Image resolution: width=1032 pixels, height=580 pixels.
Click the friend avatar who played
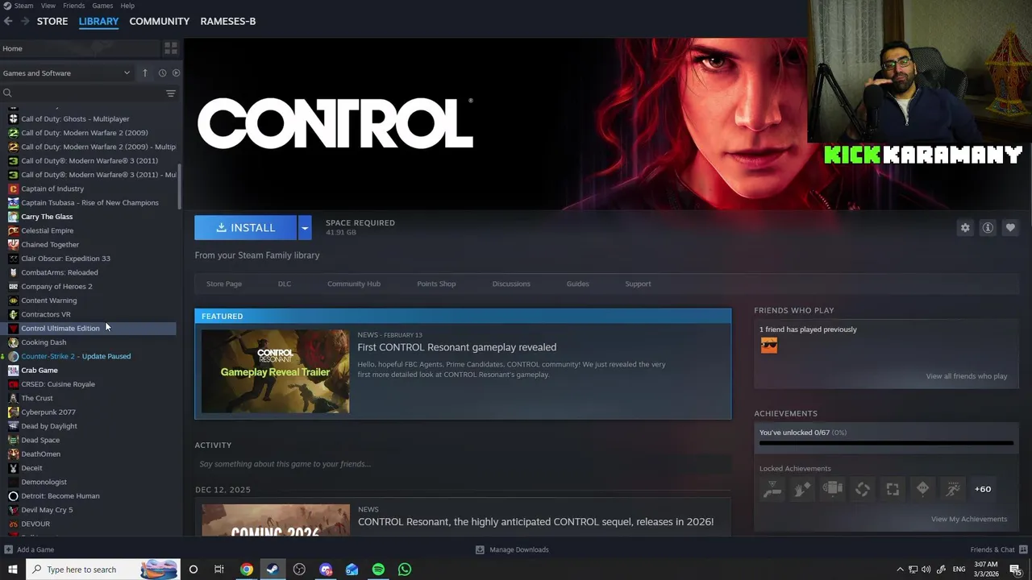(769, 346)
